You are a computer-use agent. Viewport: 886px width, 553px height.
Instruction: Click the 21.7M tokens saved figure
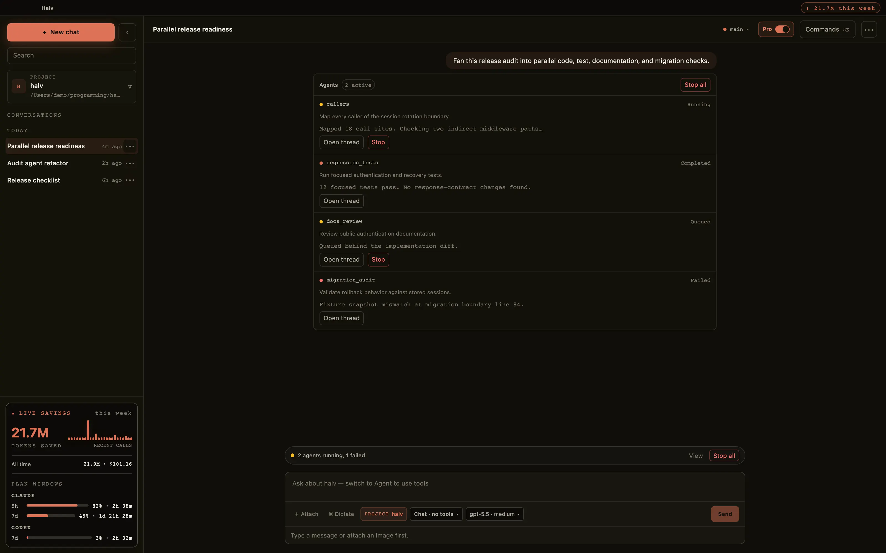click(x=30, y=433)
